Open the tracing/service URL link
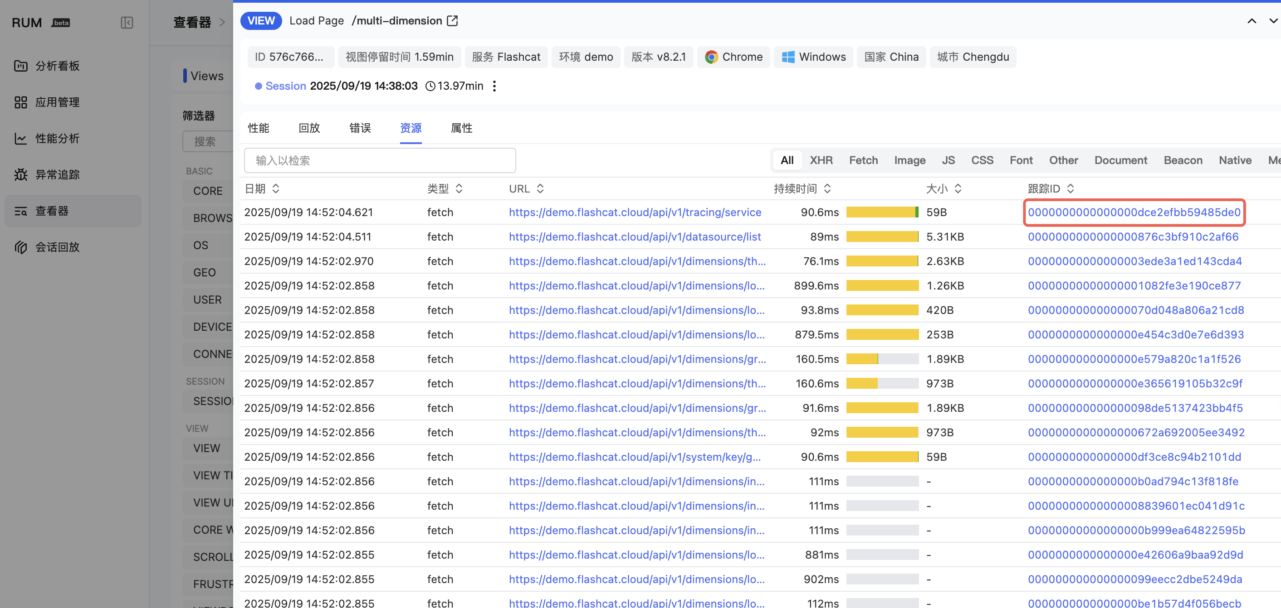Viewport: 1281px width, 608px height. click(635, 212)
